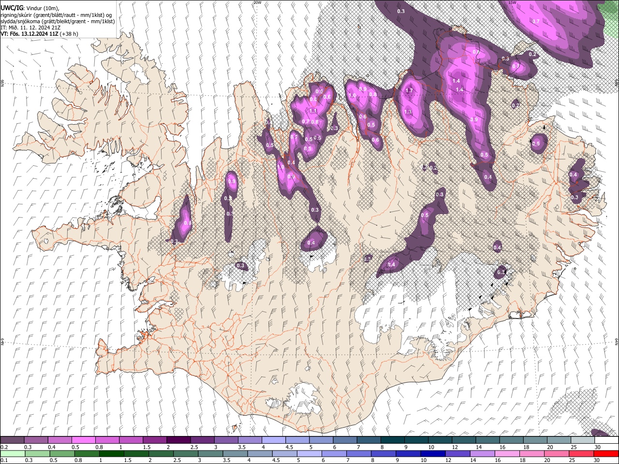This screenshot has width=619, height=464.
Task: Click the '20W' longitude label
Action: pos(257,2)
